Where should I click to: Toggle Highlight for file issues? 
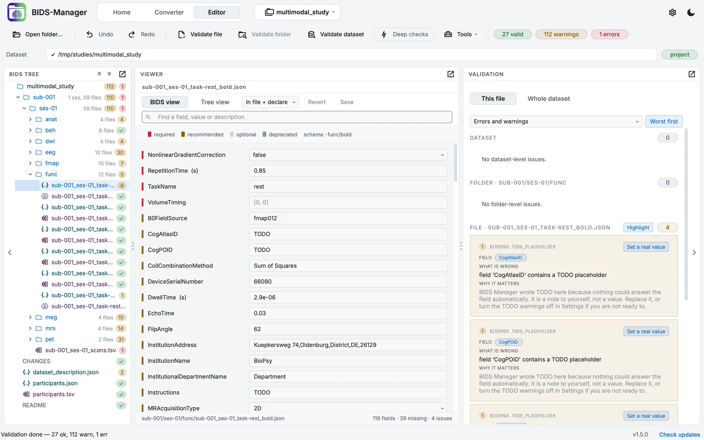pyautogui.click(x=638, y=227)
